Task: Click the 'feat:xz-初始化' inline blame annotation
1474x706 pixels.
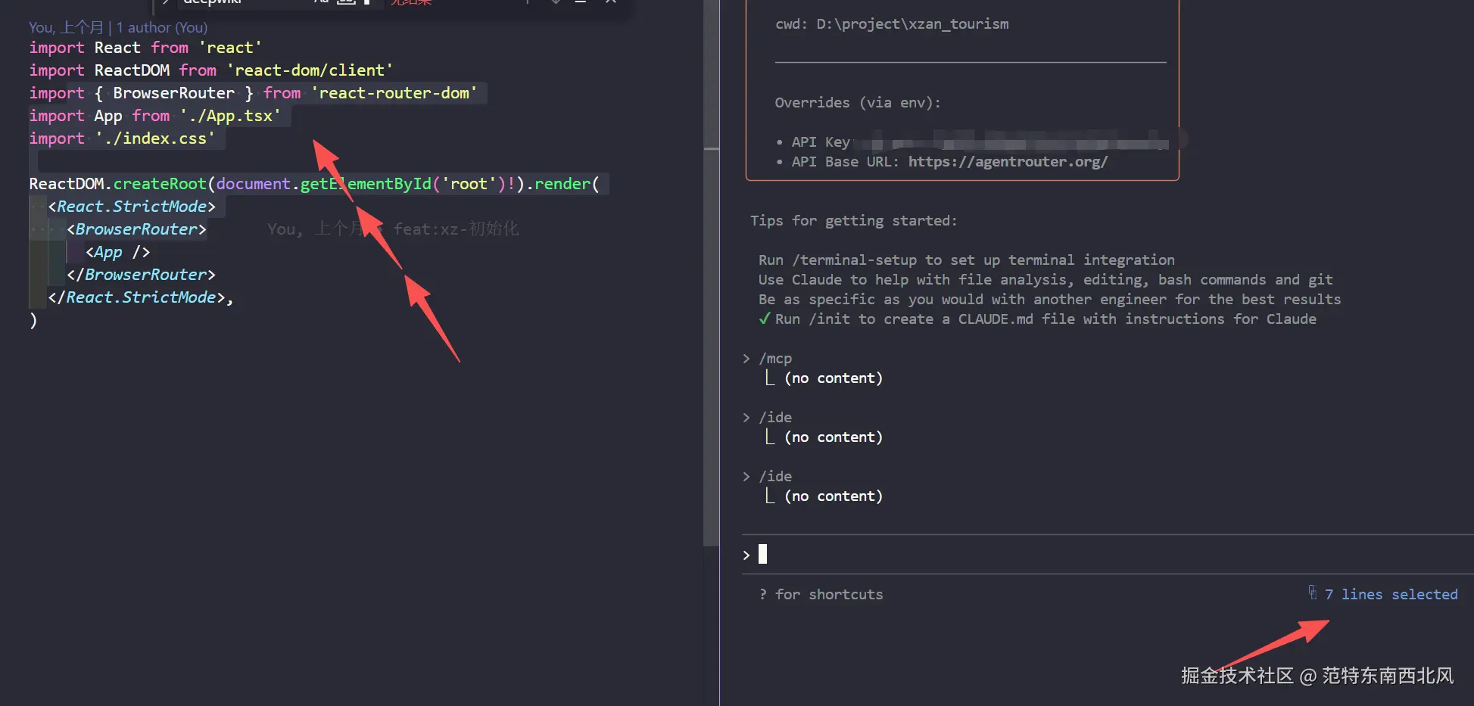Action: (457, 229)
